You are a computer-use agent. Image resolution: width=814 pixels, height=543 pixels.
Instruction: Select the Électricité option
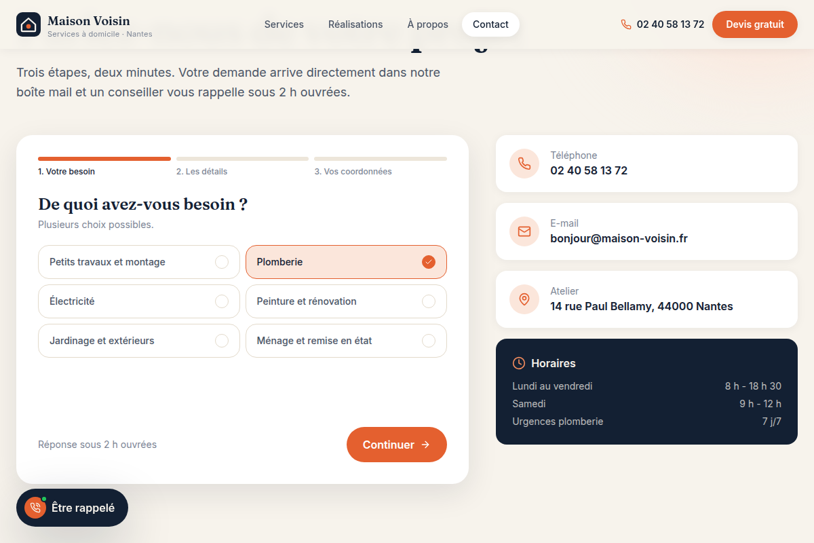139,301
